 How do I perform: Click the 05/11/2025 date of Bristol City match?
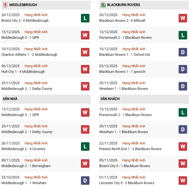tap(108, 160)
